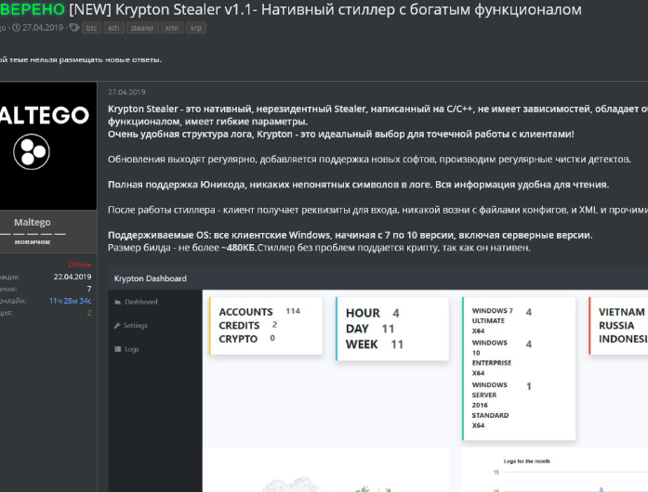Viewport: 648px width, 492px height.
Task: Click registration date 22.04.2019
Action: coord(73,277)
